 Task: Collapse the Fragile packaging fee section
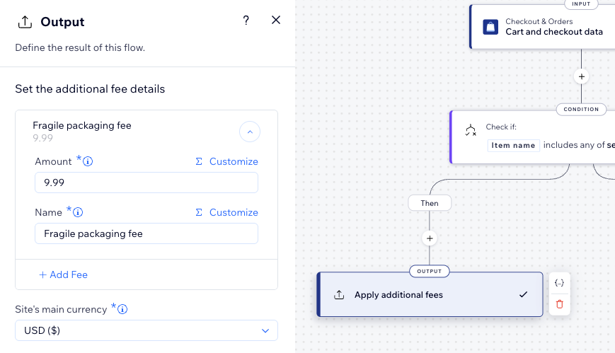tap(250, 132)
